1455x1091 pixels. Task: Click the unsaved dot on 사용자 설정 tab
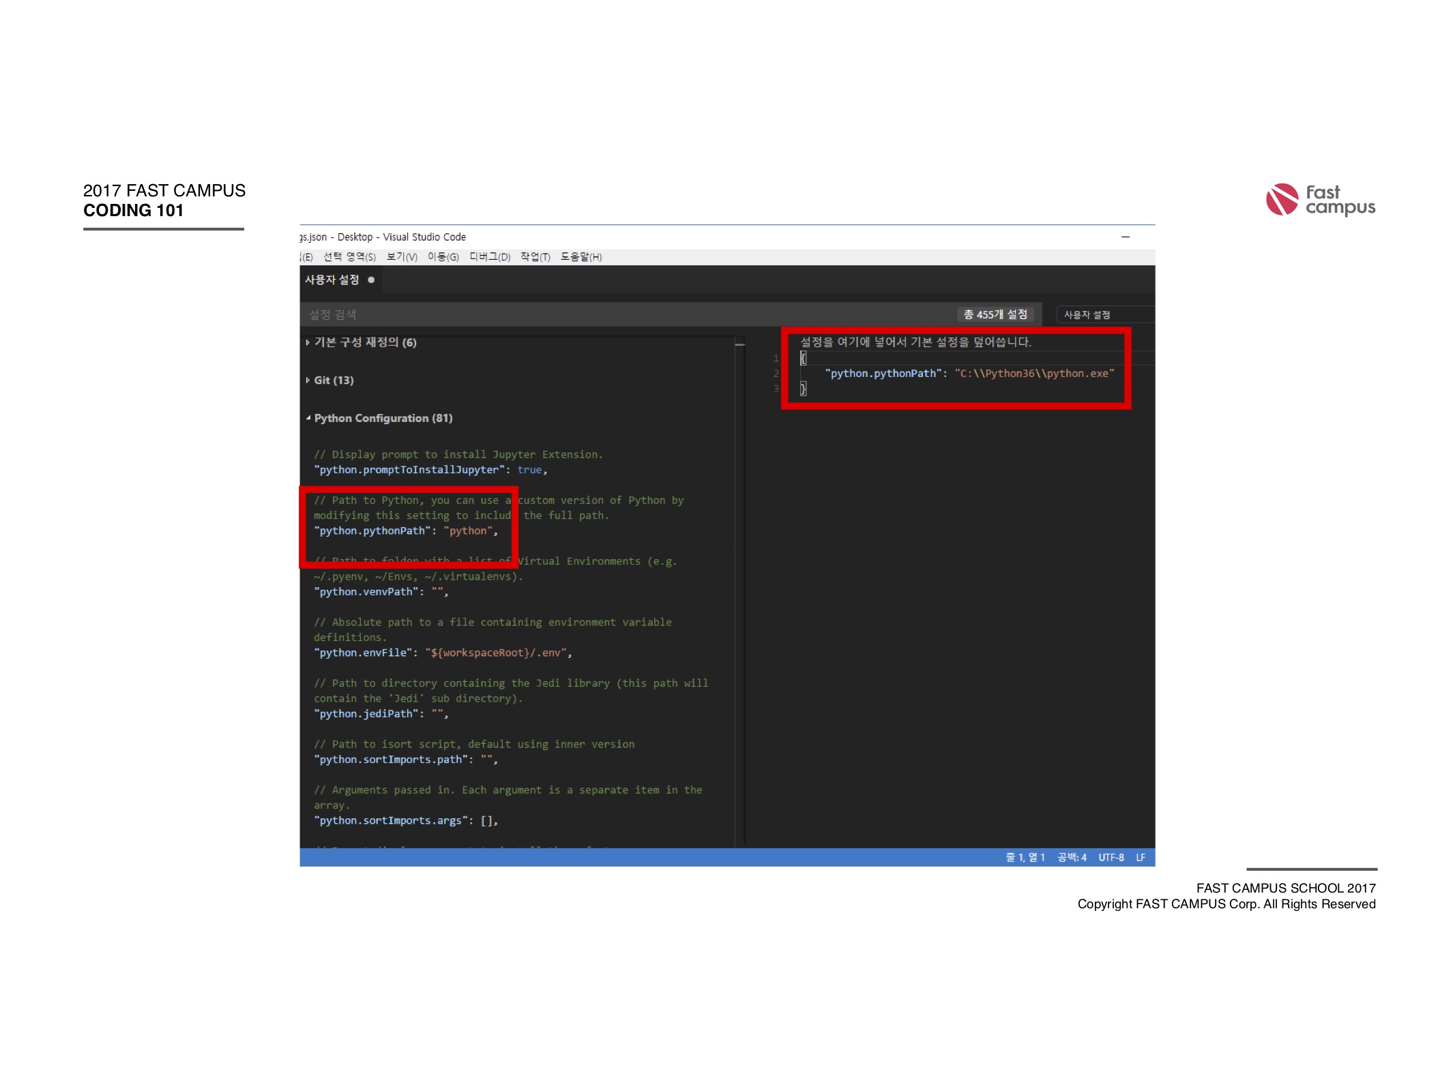371,280
